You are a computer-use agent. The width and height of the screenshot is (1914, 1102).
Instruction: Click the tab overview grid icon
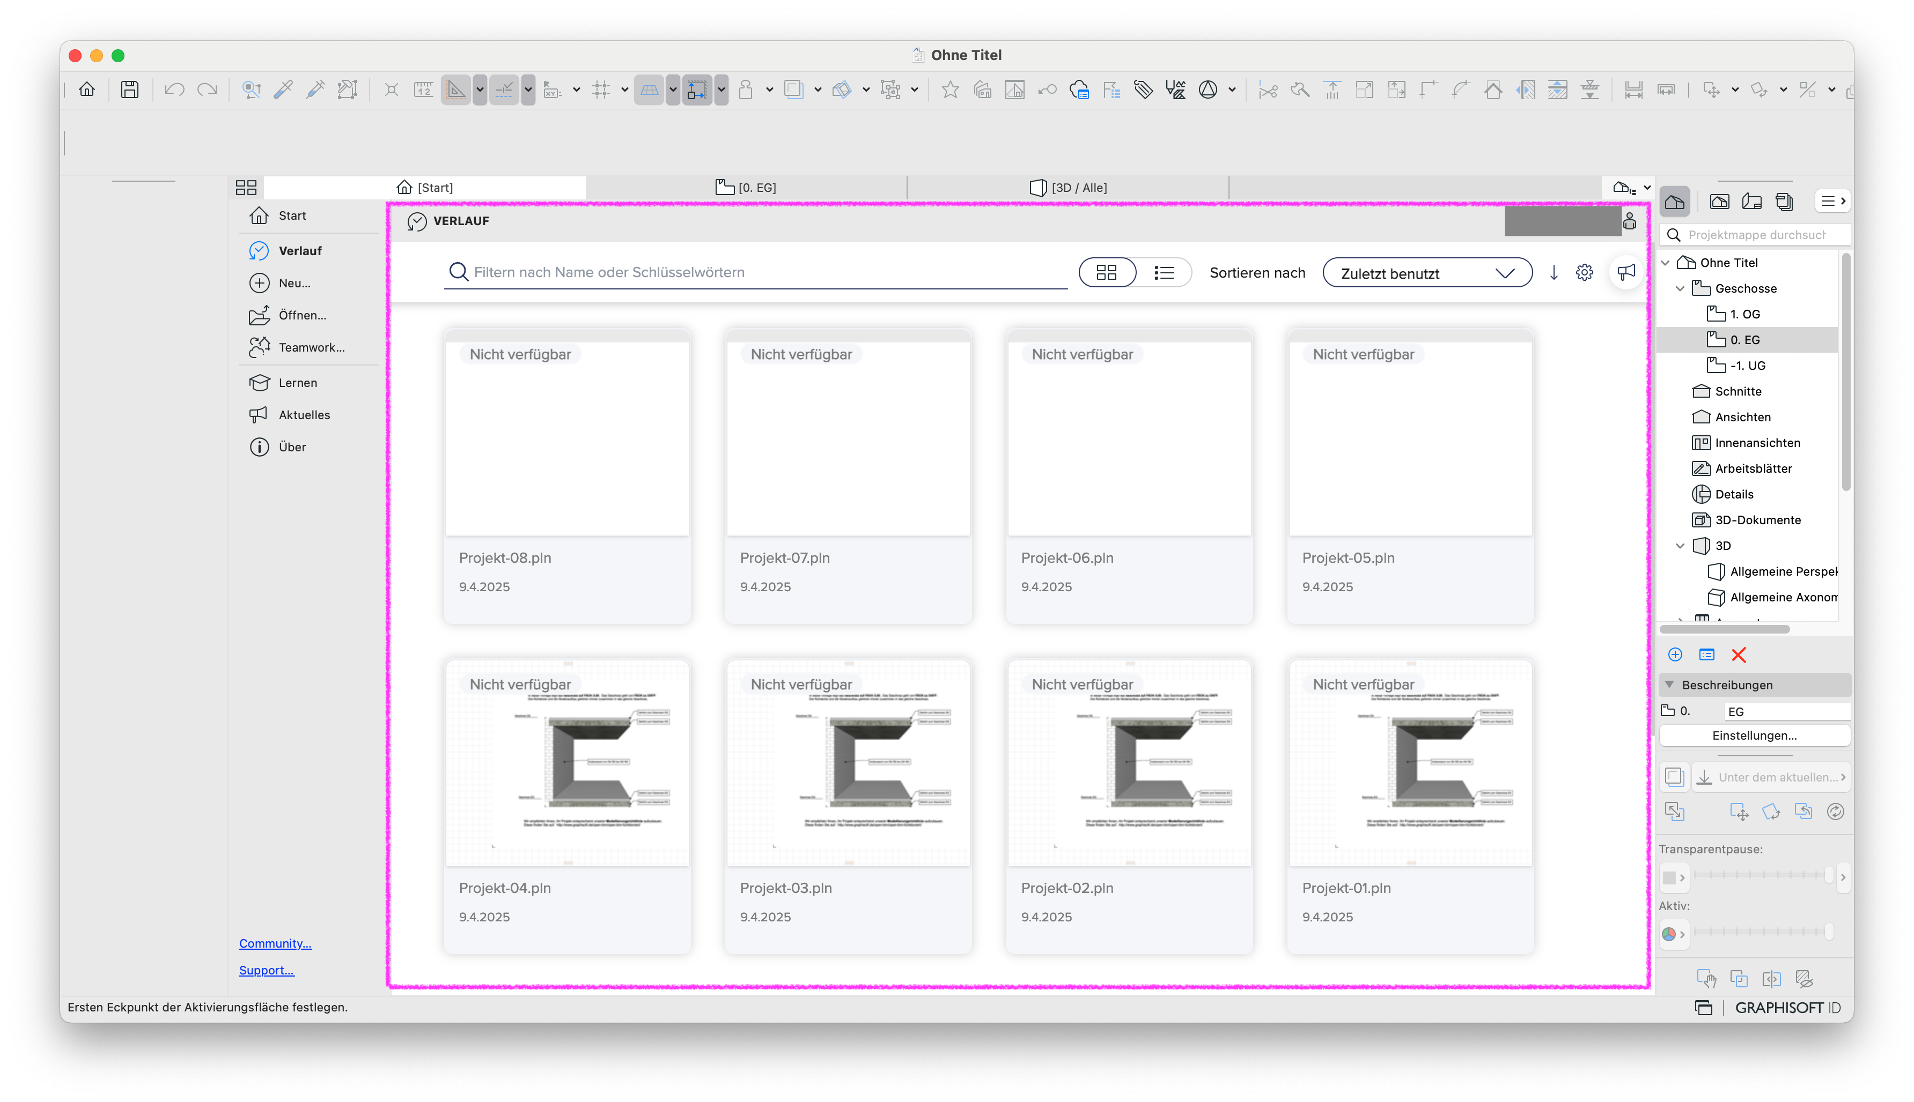click(x=246, y=187)
